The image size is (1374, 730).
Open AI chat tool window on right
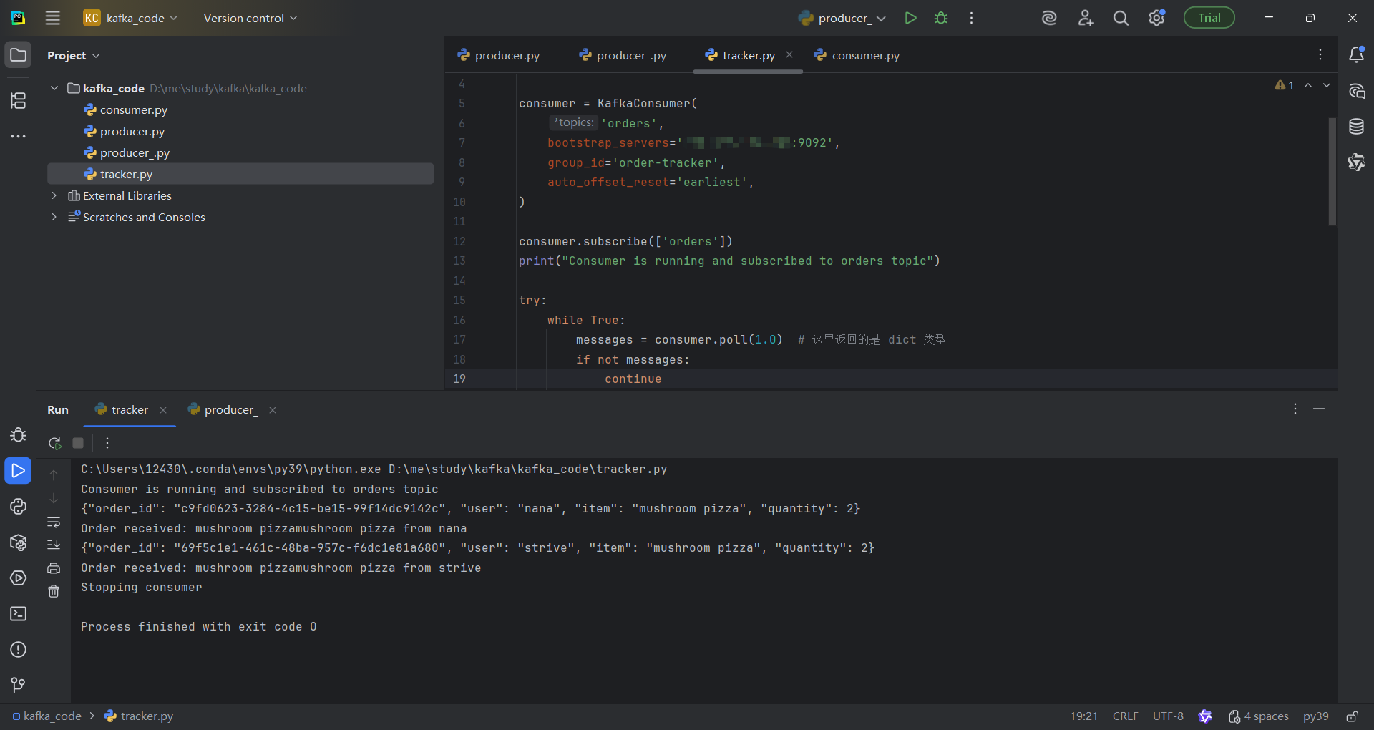(1356, 91)
